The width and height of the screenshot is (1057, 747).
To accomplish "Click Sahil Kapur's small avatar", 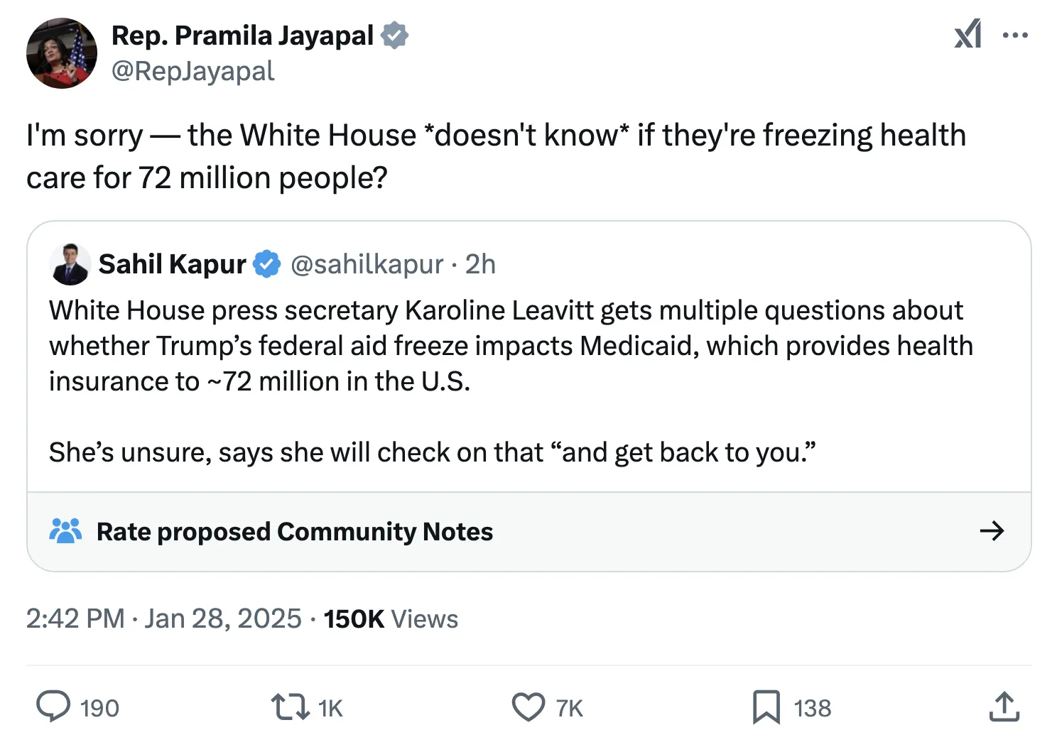I will coord(70,264).
